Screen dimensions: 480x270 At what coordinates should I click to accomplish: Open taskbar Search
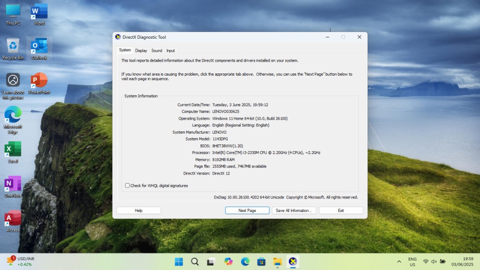click(195, 262)
